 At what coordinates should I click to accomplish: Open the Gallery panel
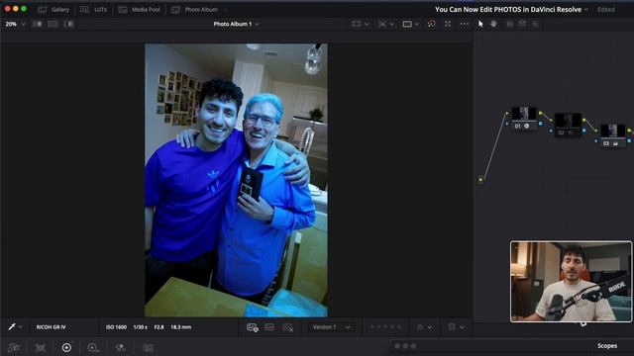tap(53, 9)
